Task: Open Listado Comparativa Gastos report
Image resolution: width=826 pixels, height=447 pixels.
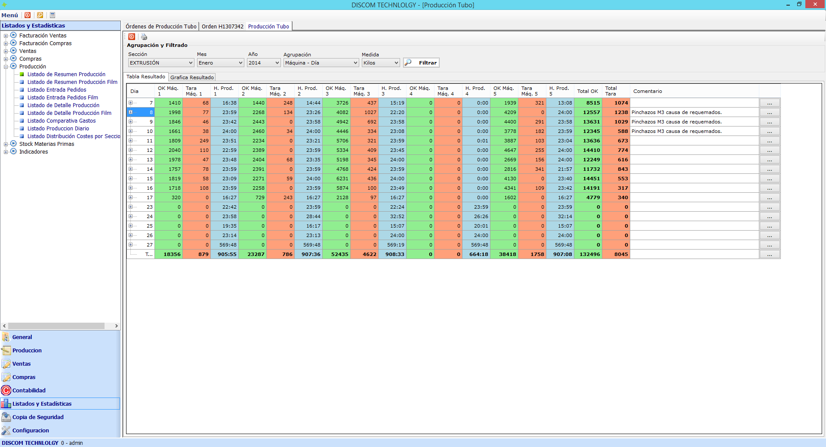Action: 62,121
